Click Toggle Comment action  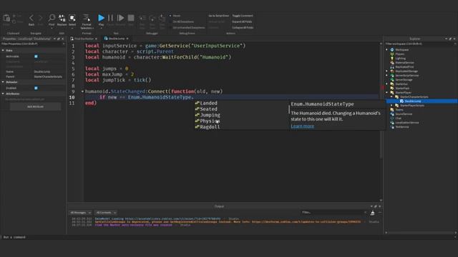(243, 16)
